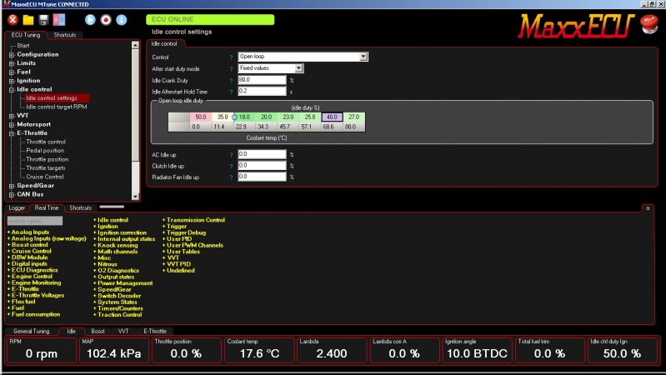The height and width of the screenshot is (375, 666).
Task: Open After start duty mode dropdown
Action: click(x=271, y=68)
